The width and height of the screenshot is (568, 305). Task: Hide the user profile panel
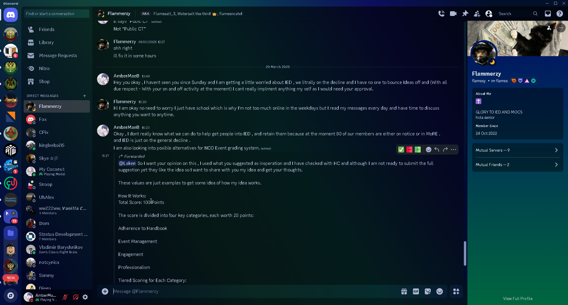[489, 14]
